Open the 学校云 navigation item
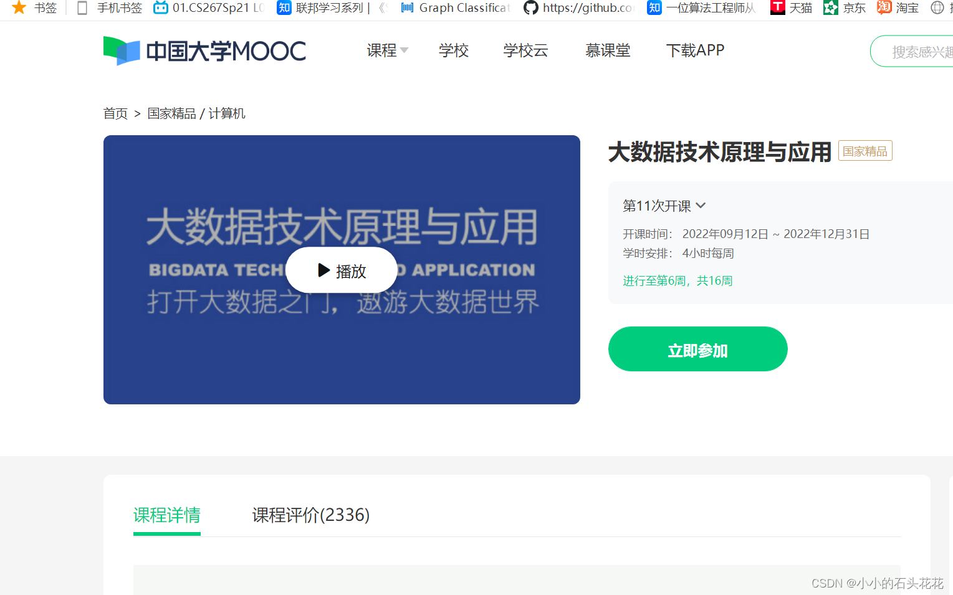Viewport: 953px width, 595px height. (525, 50)
